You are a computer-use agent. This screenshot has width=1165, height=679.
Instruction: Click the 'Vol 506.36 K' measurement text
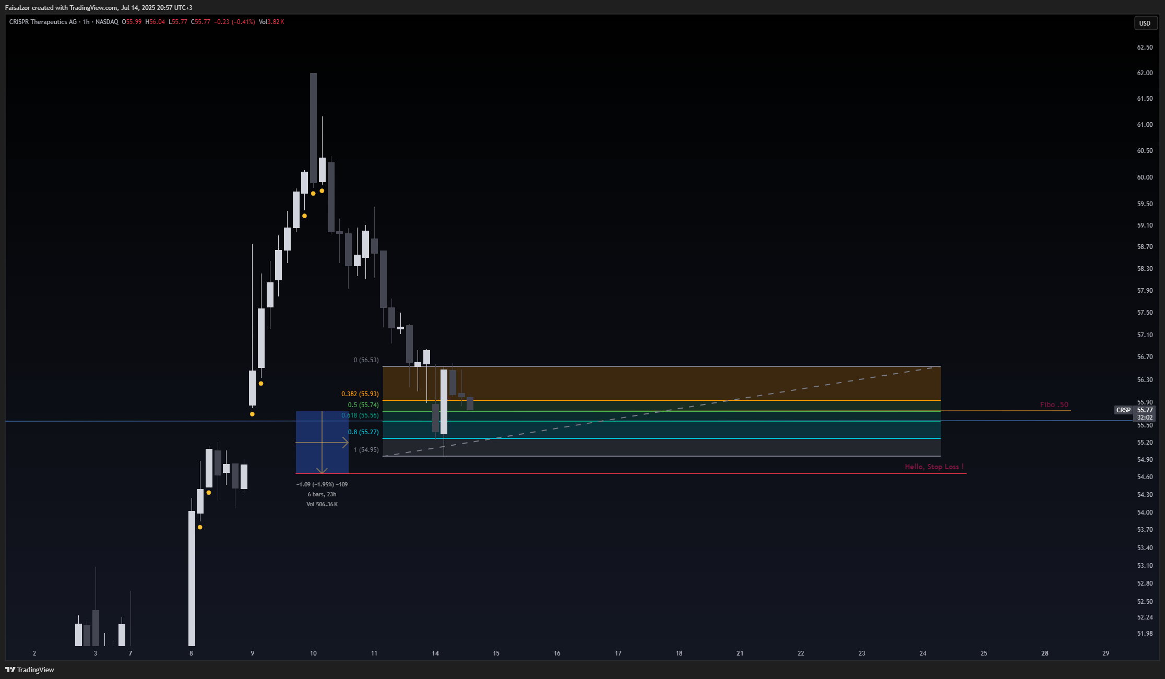click(322, 504)
